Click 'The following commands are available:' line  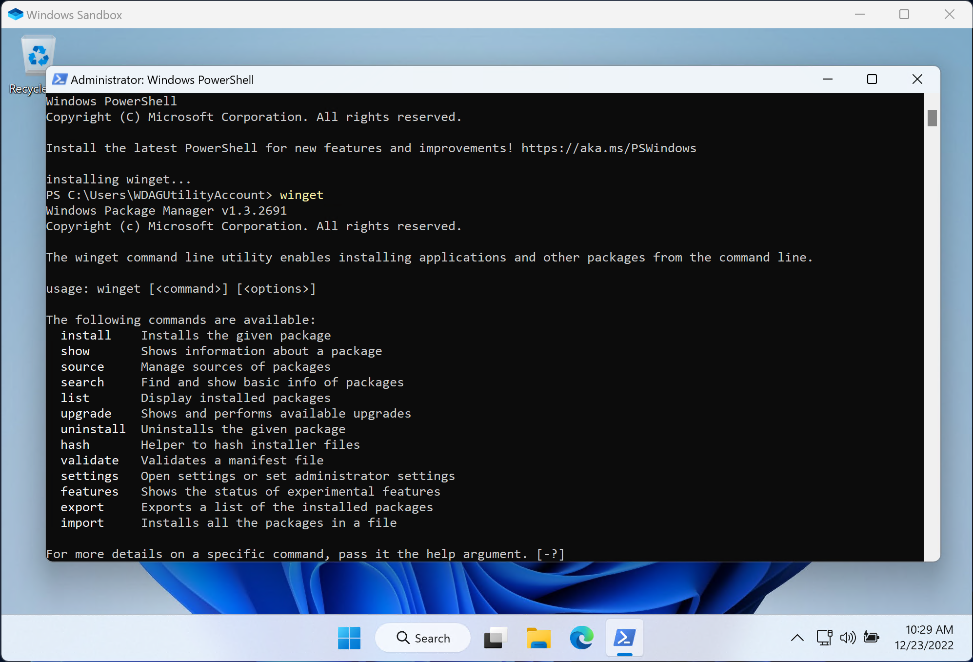click(x=181, y=320)
